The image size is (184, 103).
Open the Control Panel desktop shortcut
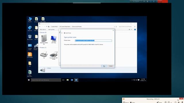click(30, 47)
